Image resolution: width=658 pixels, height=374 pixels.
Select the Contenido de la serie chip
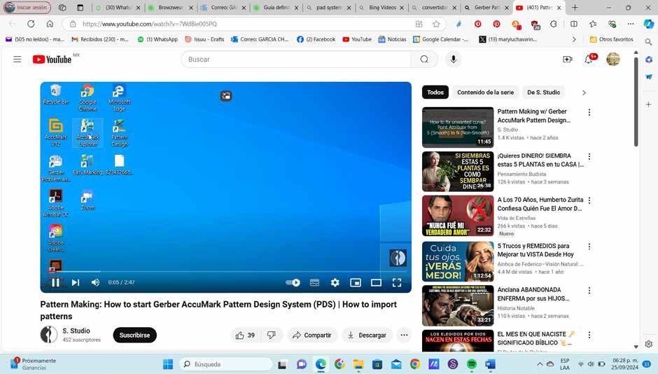485,92
